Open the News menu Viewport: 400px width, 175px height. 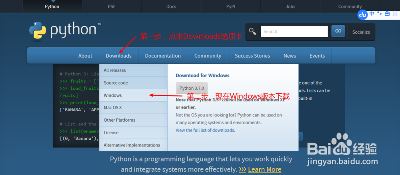290,56
